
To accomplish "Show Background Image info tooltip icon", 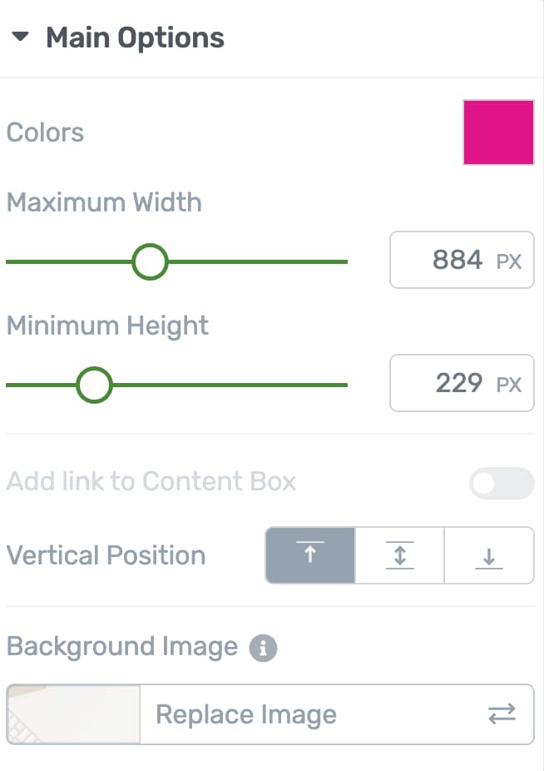I will pos(263,648).
